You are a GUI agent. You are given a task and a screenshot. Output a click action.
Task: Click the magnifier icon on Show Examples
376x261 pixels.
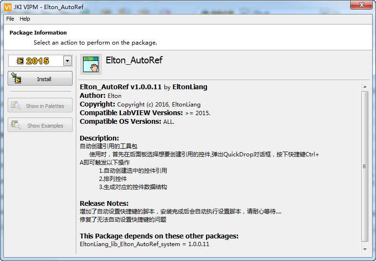click(16, 125)
